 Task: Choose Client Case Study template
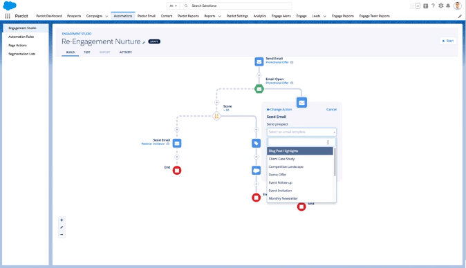tap(300, 159)
